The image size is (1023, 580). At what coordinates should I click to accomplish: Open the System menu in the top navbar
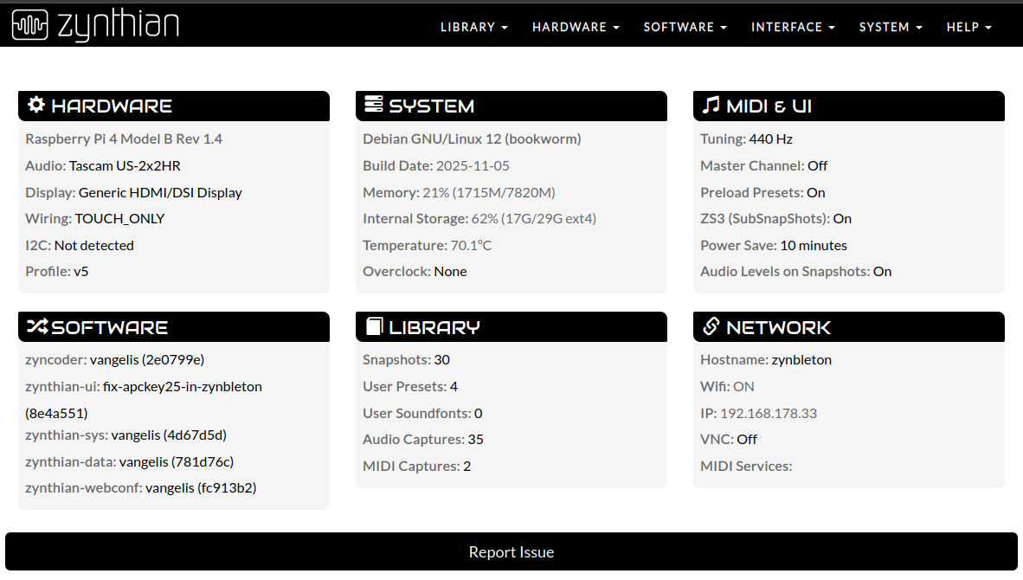891,27
